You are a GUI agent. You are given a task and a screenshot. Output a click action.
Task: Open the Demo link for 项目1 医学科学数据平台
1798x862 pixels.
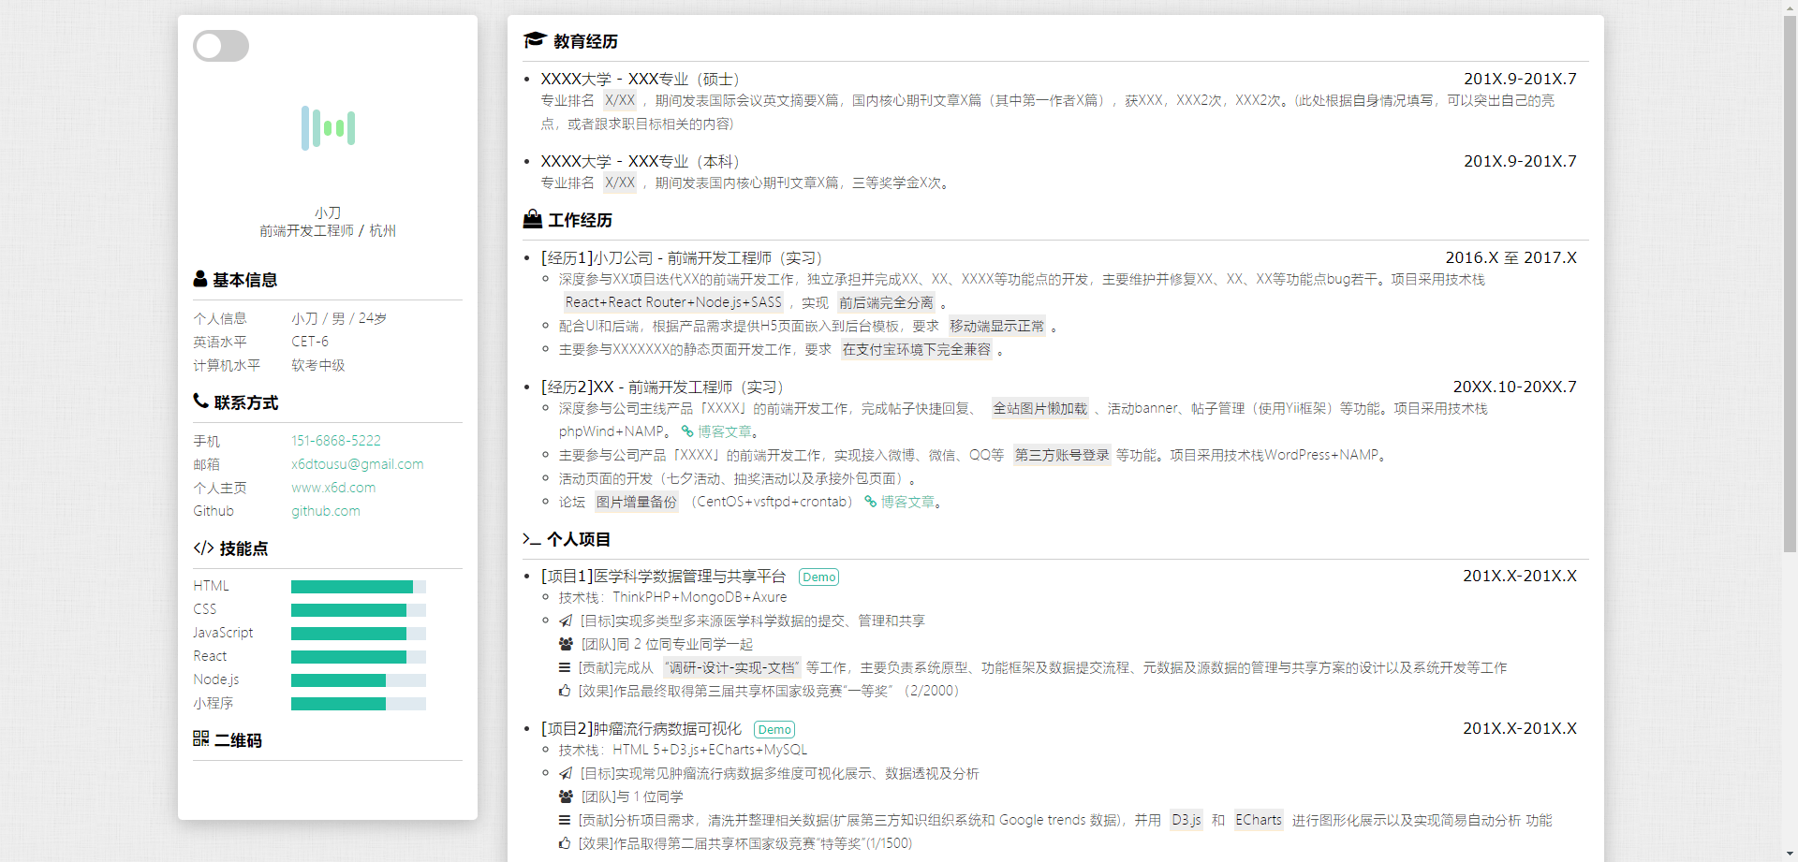pyautogui.click(x=818, y=577)
